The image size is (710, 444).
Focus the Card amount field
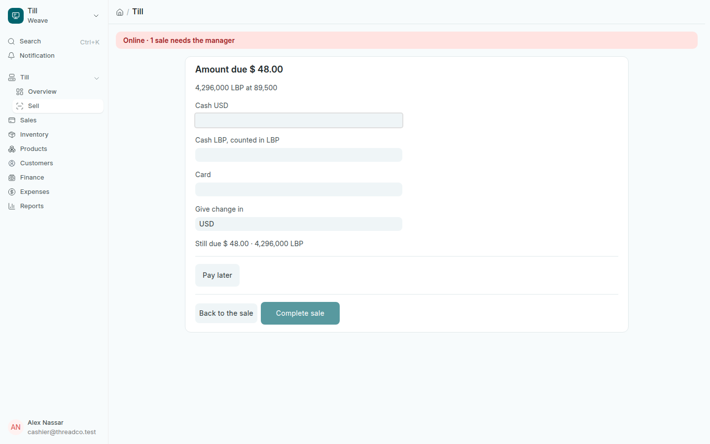299,189
